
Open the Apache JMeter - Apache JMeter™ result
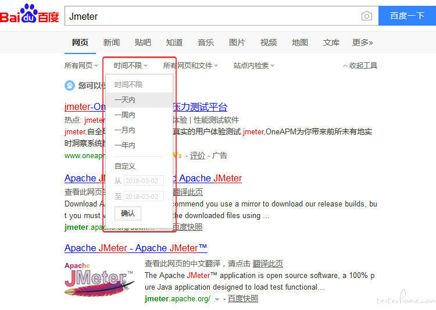(135, 248)
